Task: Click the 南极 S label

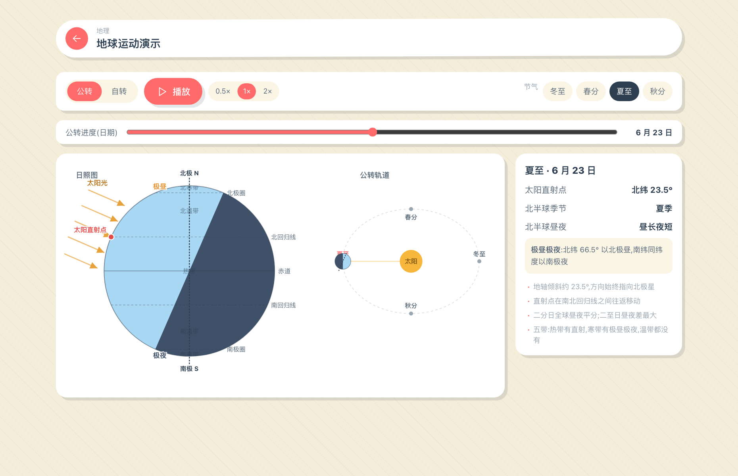Action: [x=189, y=369]
